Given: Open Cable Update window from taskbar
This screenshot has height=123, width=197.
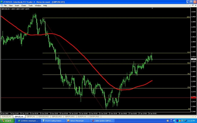Looking at the screenshot, I should click(x=102, y=121).
